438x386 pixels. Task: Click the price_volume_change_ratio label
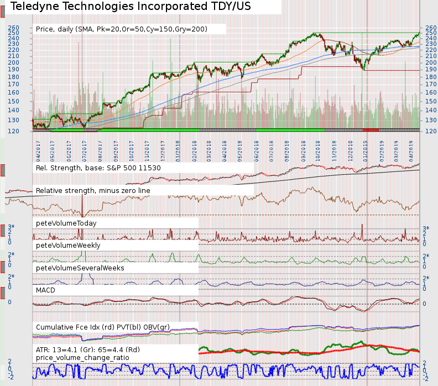pos(82,357)
